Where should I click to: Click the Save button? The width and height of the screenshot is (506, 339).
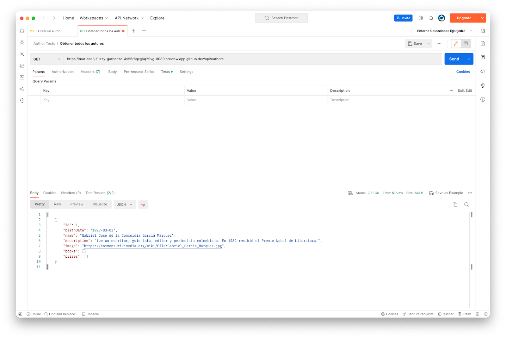[x=415, y=44]
